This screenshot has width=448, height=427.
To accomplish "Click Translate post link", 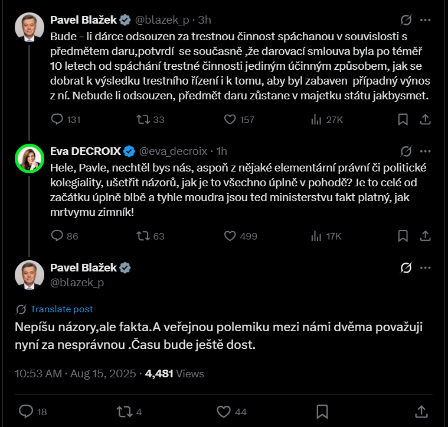I will 61,309.
